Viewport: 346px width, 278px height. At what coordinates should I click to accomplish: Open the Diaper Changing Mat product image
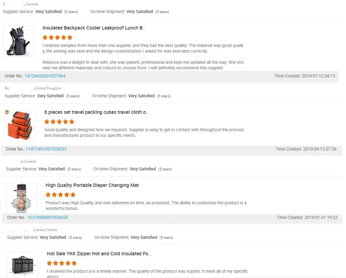click(x=21, y=198)
